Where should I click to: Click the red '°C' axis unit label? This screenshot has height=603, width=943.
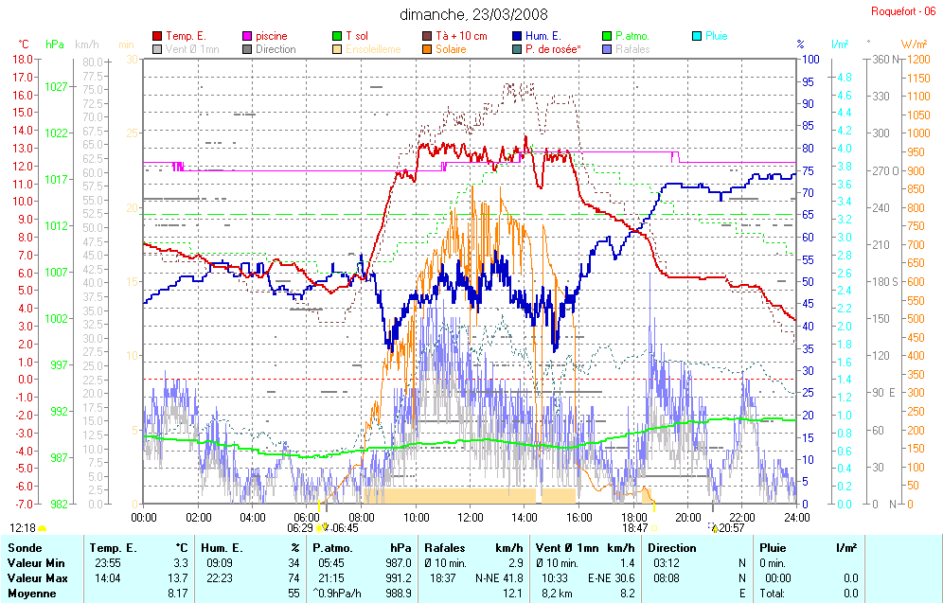tap(24, 44)
